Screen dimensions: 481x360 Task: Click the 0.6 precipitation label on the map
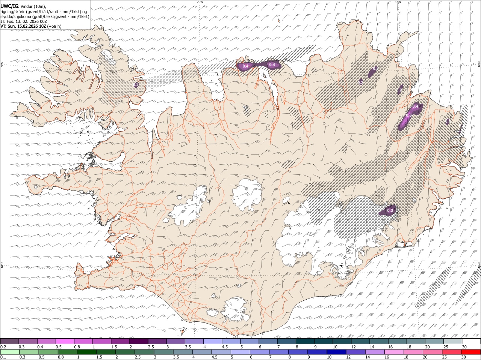[x=409, y=115]
